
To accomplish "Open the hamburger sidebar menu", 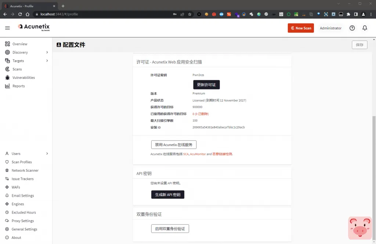I will (x=7, y=28).
